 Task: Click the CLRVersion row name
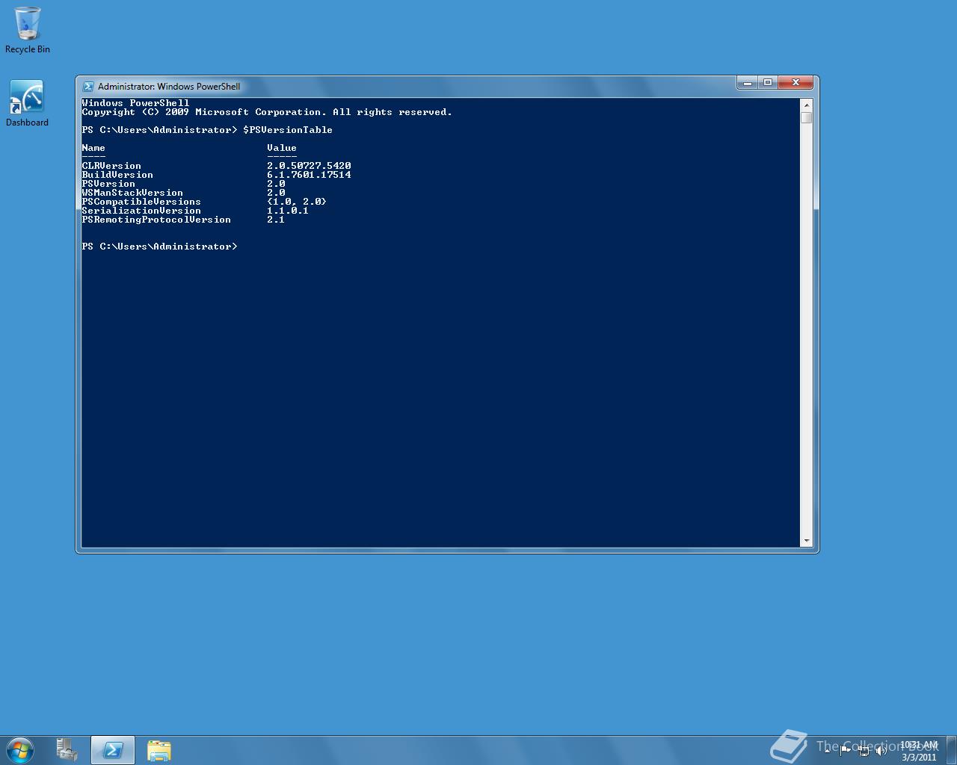click(x=111, y=166)
